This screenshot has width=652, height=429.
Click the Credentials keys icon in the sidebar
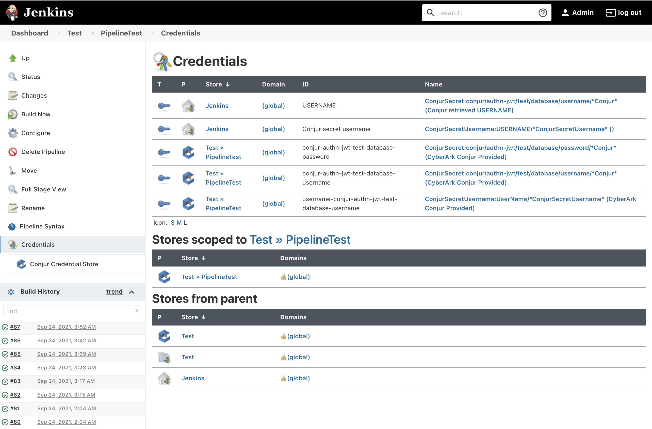point(12,245)
